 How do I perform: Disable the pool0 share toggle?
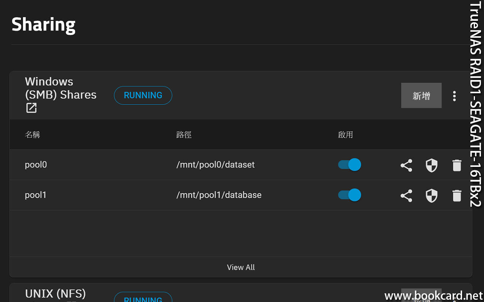(349, 165)
